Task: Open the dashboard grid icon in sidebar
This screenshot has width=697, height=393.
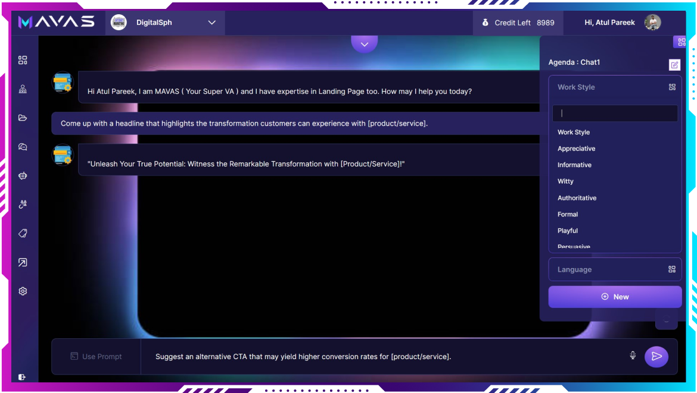Action: coord(23,60)
